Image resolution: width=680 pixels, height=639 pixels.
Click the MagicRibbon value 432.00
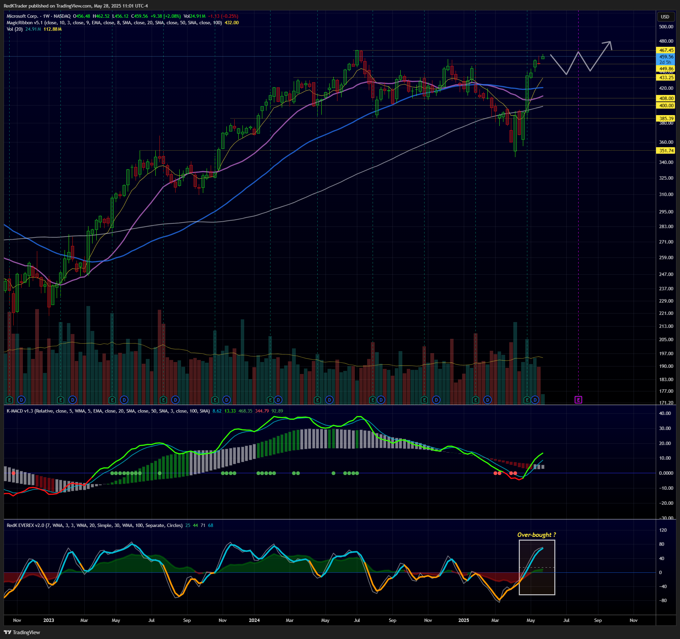pos(232,23)
